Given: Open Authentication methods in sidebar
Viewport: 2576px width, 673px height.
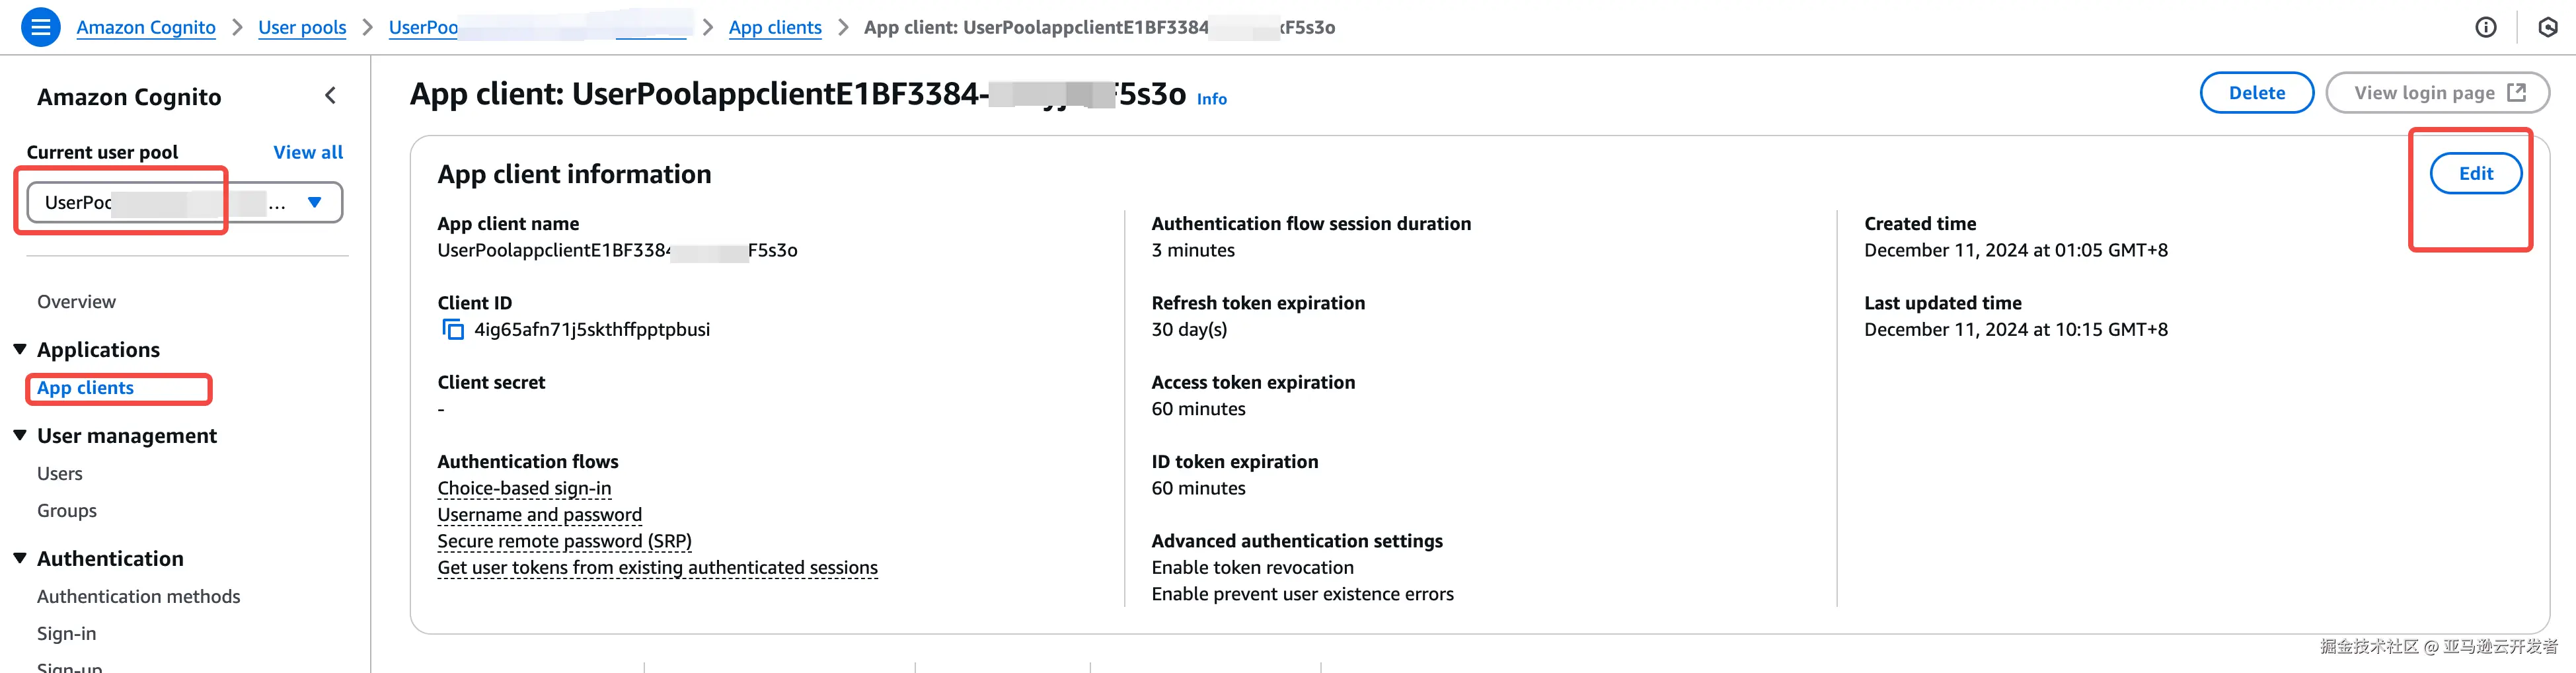Looking at the screenshot, I should click(x=138, y=597).
